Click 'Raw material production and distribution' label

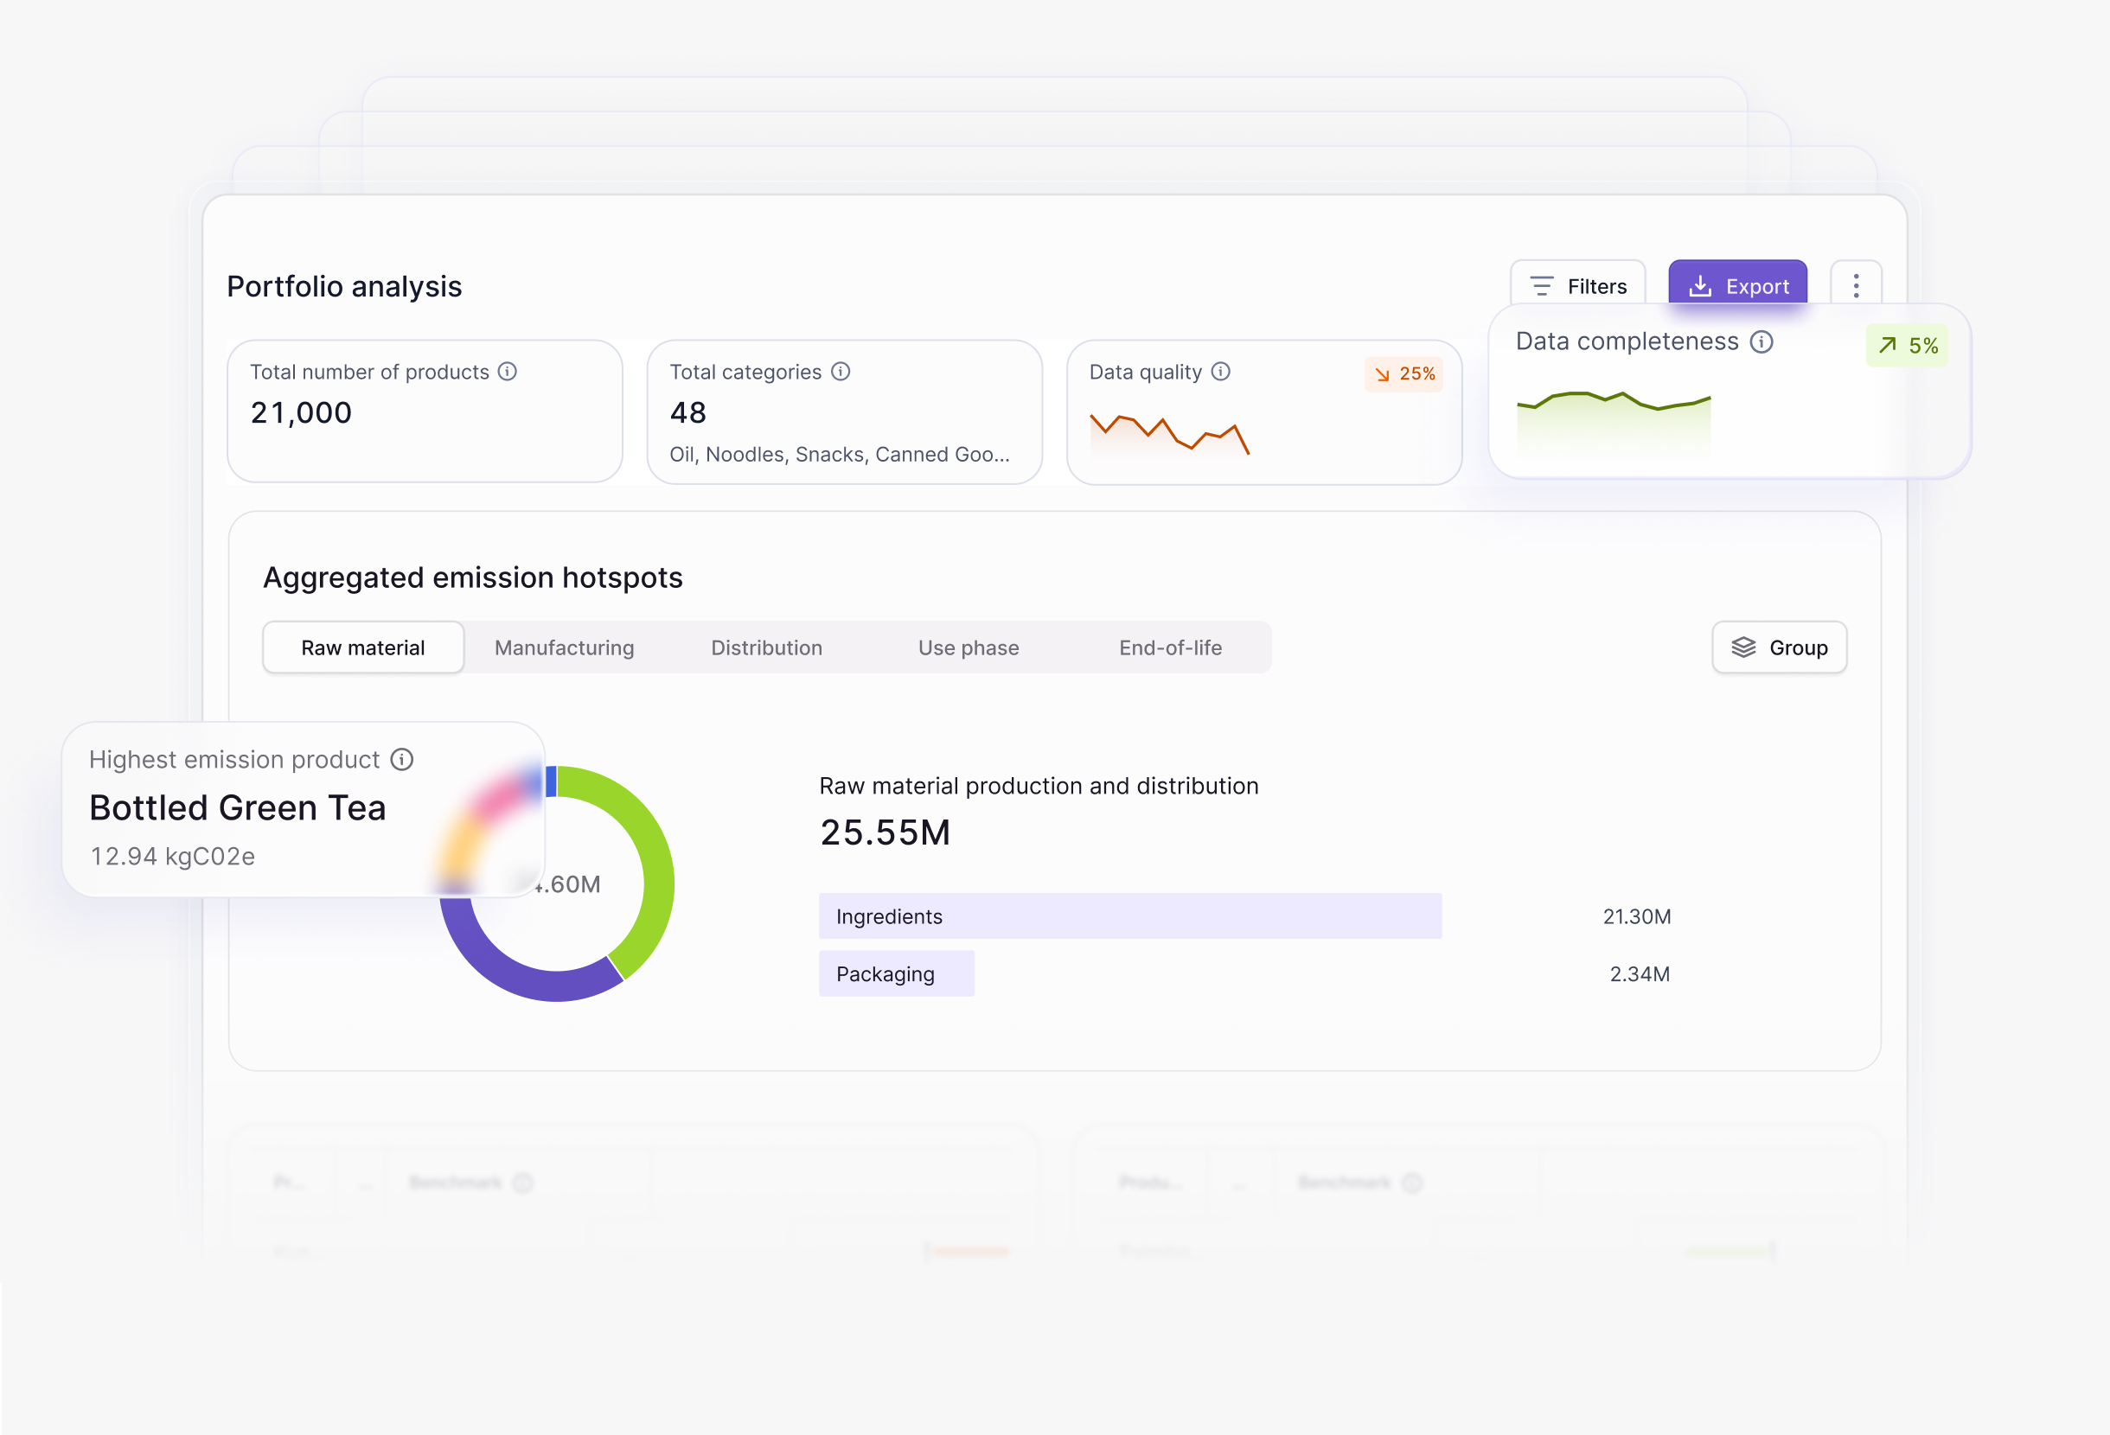(1038, 785)
